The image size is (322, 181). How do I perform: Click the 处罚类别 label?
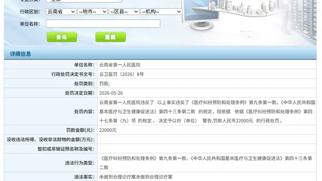84,84
